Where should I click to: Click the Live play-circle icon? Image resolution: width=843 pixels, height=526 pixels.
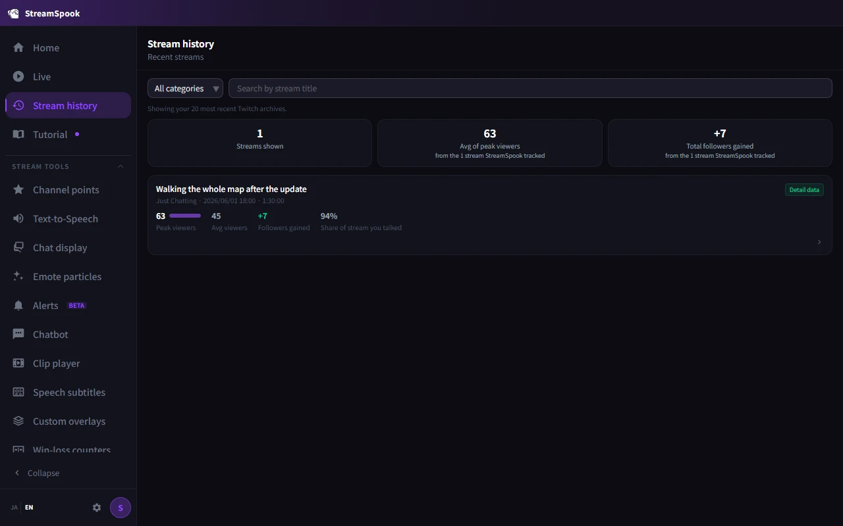coord(18,76)
